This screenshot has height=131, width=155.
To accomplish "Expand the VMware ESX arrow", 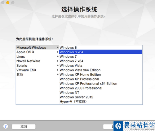I will click(x=58, y=70).
